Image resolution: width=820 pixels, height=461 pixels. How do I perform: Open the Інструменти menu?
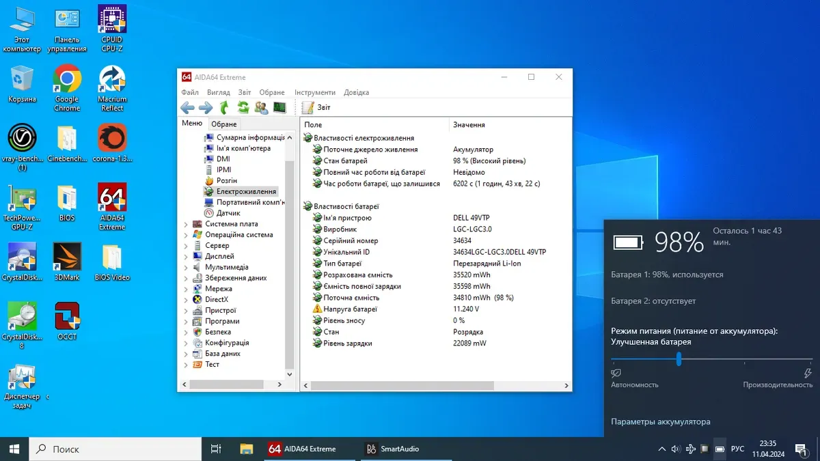tap(314, 92)
